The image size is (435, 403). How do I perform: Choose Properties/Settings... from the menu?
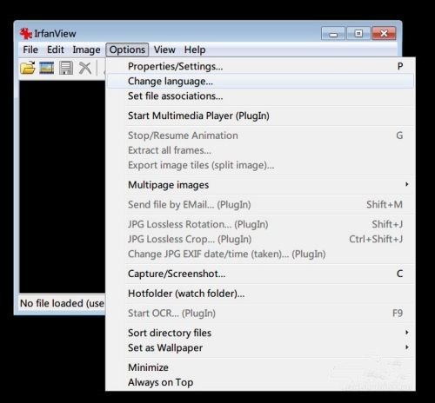point(260,66)
